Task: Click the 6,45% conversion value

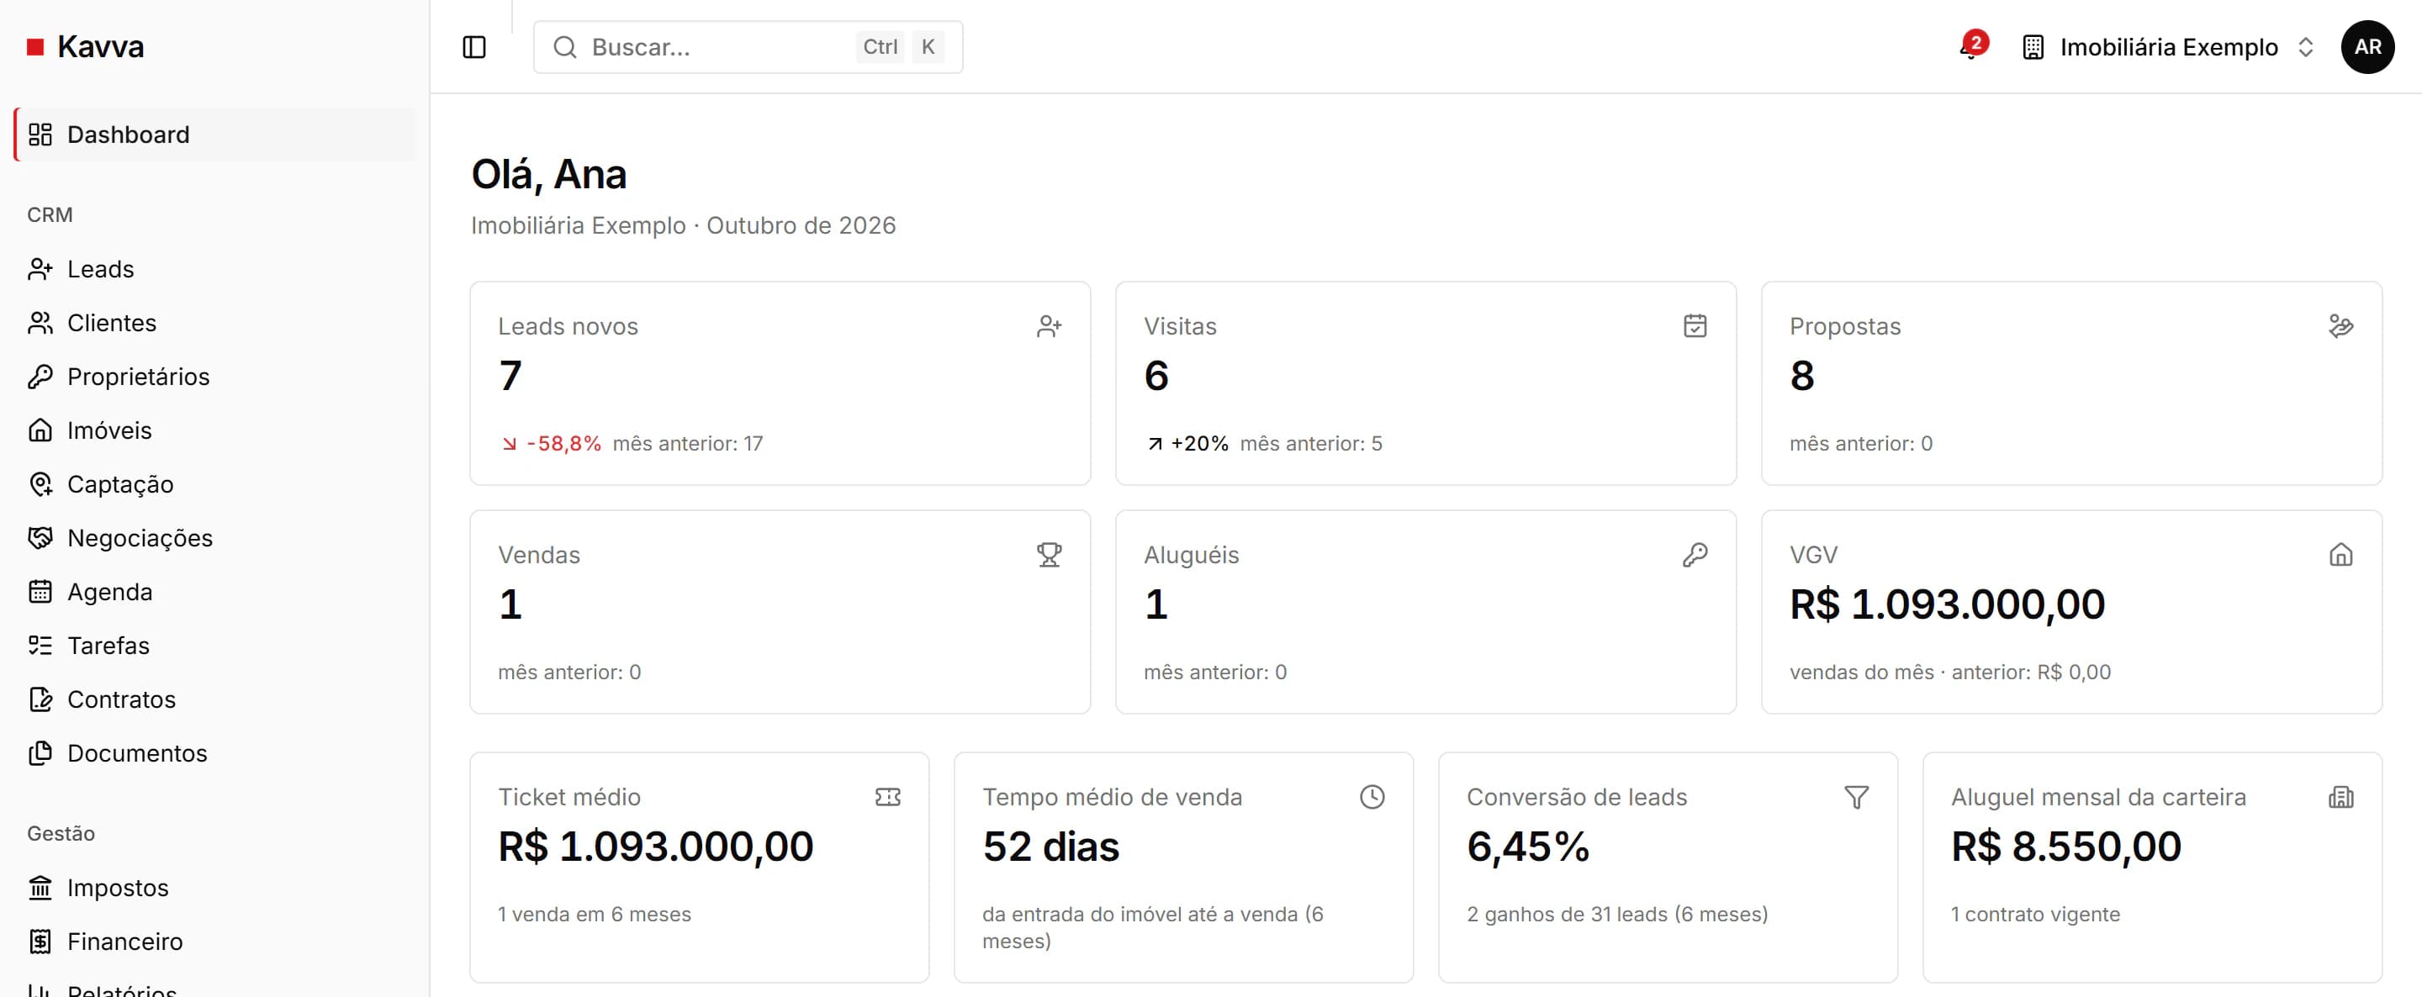Action: pos(1528,846)
